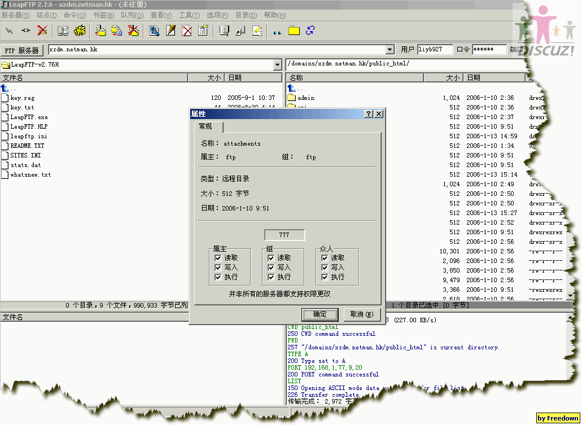Click the up-arrow parent icon in remote list
Screen dimensions: 582x425
(x=291, y=89)
